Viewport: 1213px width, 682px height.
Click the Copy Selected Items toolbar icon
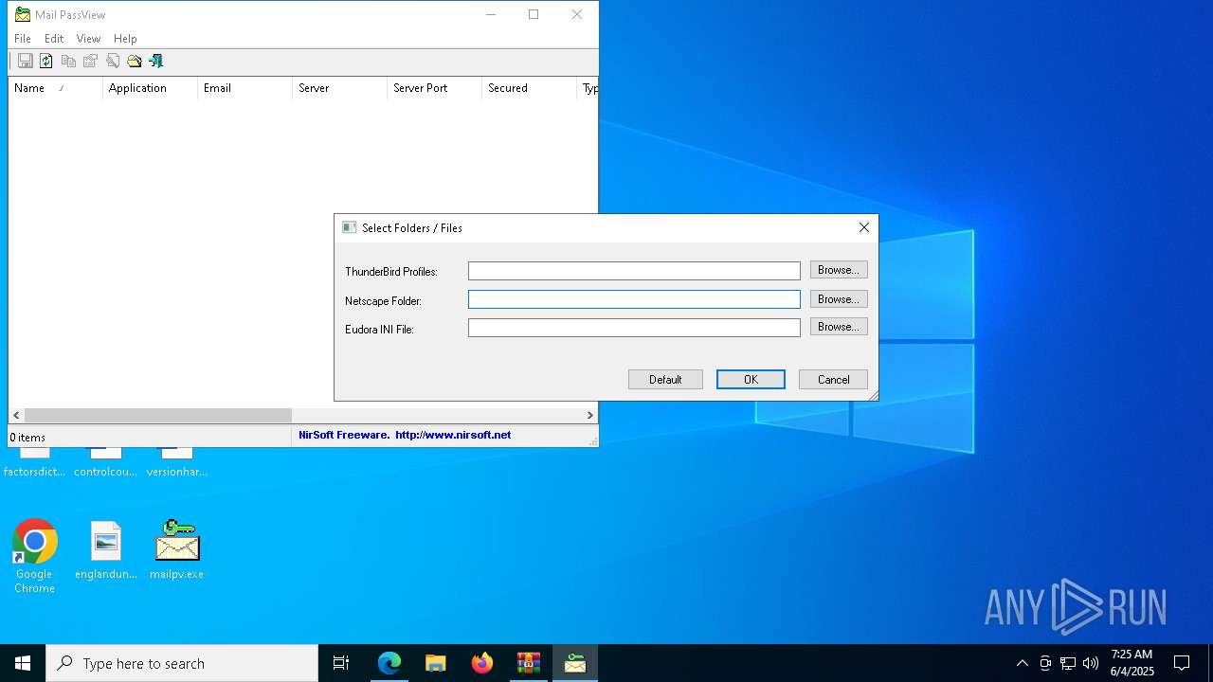click(x=68, y=61)
